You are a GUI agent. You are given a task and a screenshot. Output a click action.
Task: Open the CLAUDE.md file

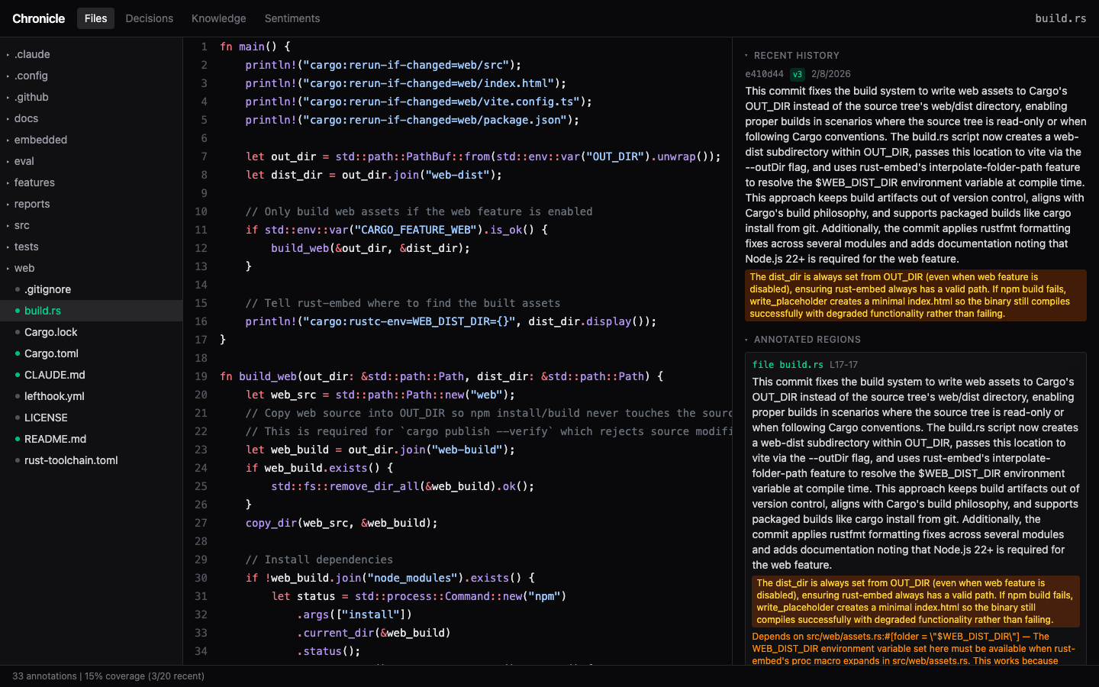tap(91, 375)
